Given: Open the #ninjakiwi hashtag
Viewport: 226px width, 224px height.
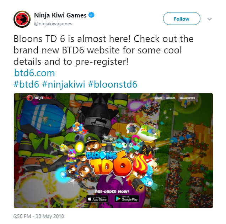Looking at the screenshot, I should (x=63, y=84).
